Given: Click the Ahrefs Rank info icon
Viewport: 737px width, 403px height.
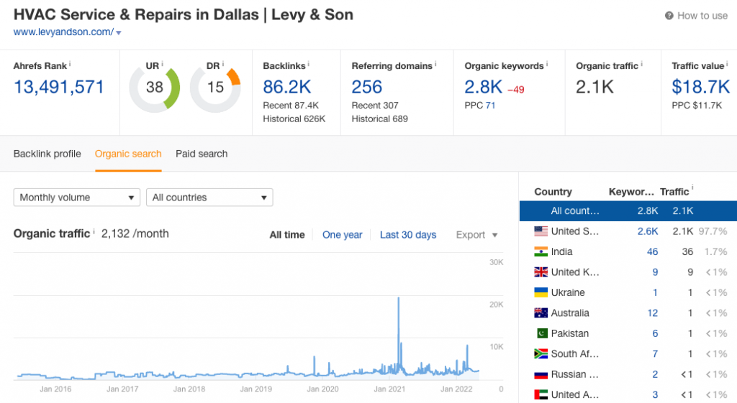Looking at the screenshot, I should pyautogui.click(x=70, y=63).
